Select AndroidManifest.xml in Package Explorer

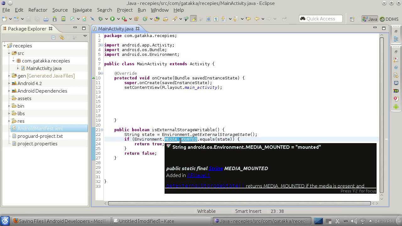(50, 129)
